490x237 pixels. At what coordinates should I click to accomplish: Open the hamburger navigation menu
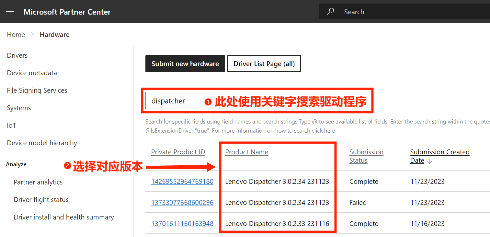coord(10,12)
